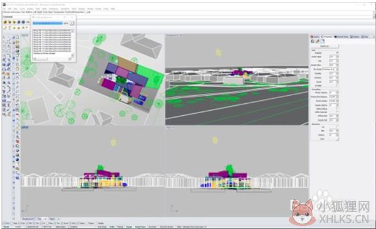The image size is (376, 229).
Task: Toggle the End osnap checkbox
Action: coord(4,223)
